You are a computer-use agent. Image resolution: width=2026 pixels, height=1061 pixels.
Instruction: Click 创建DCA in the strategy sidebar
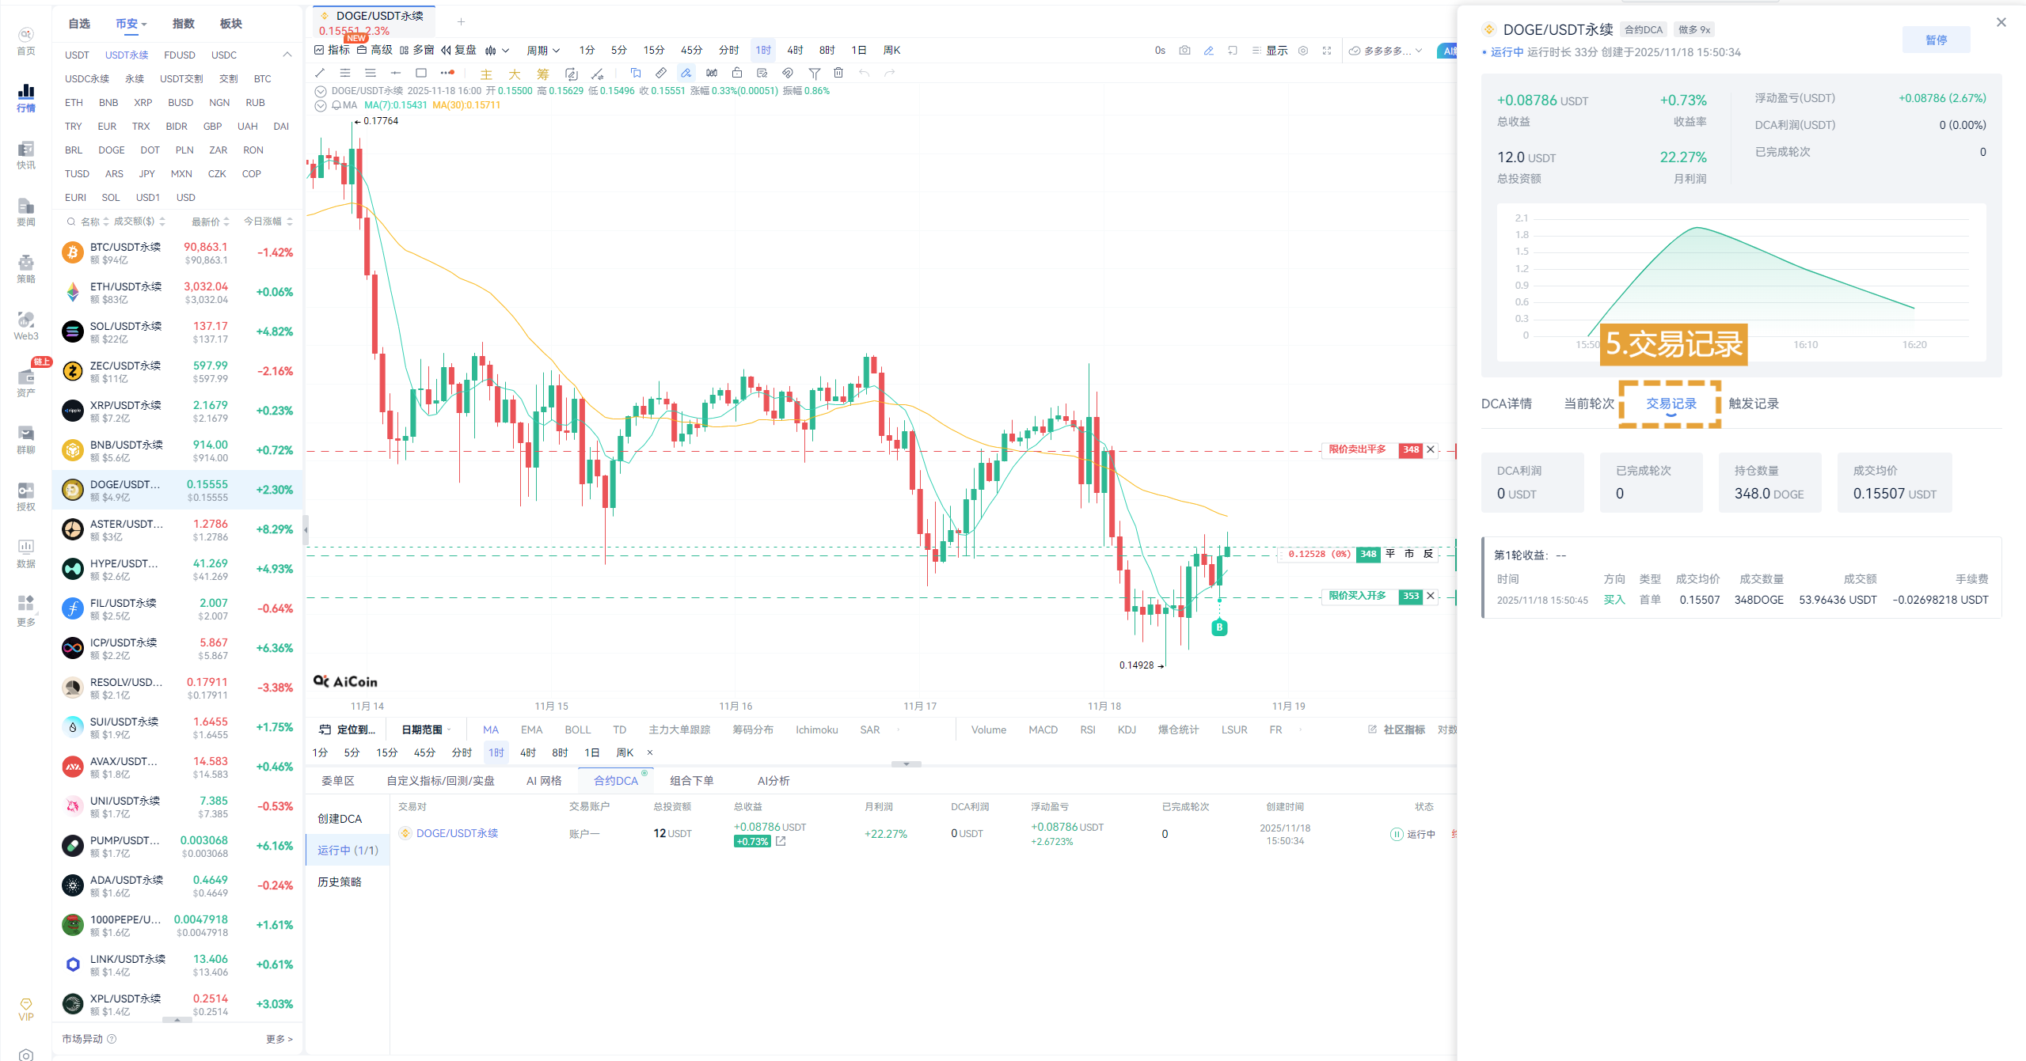tap(340, 819)
